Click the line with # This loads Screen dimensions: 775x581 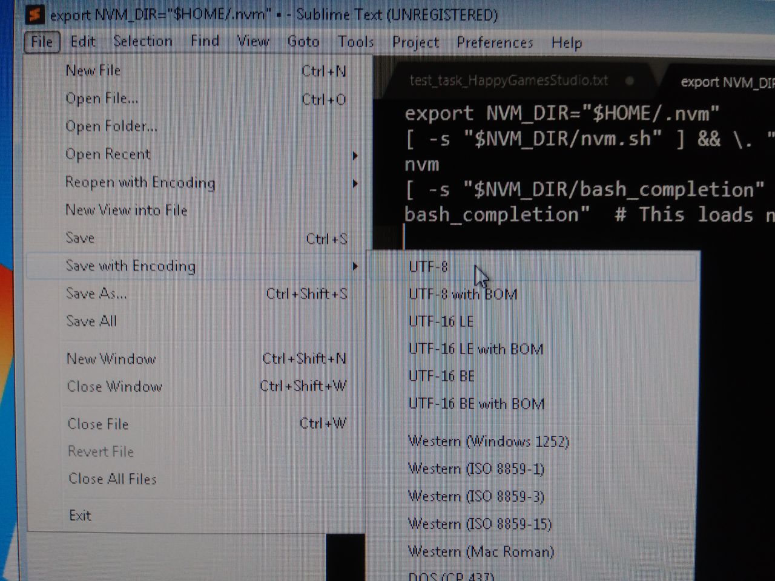click(589, 215)
